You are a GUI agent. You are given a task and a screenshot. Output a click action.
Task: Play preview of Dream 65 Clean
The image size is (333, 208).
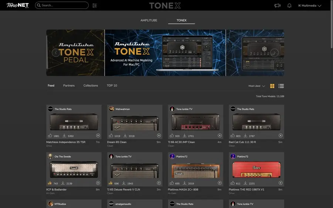(x=159, y=136)
